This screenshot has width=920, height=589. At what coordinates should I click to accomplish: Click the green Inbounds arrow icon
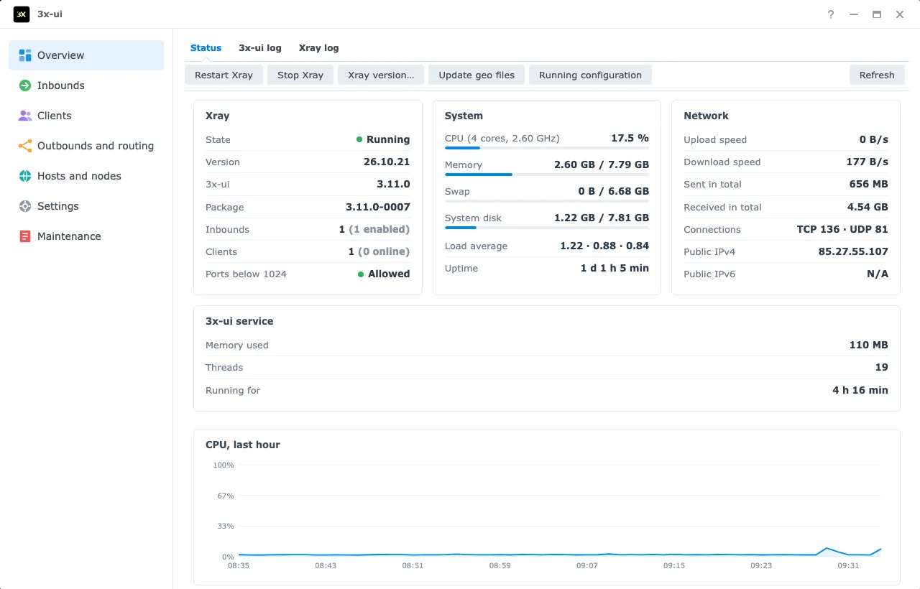[x=25, y=85]
